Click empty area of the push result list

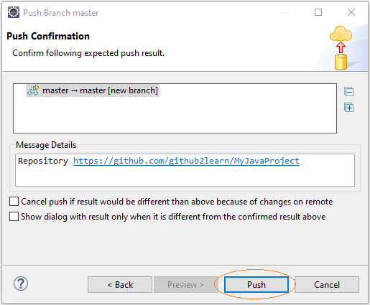pos(175,115)
